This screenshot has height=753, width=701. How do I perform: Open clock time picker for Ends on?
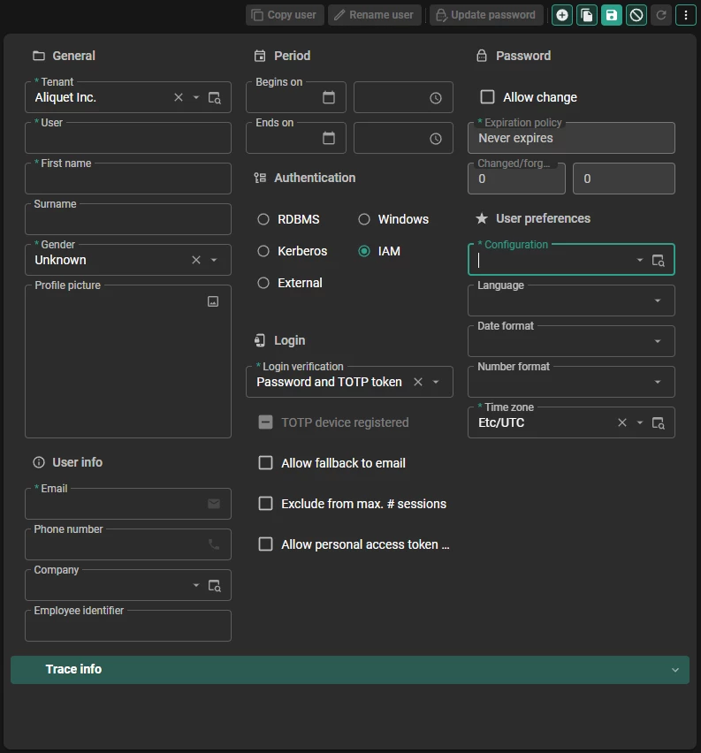[436, 139]
